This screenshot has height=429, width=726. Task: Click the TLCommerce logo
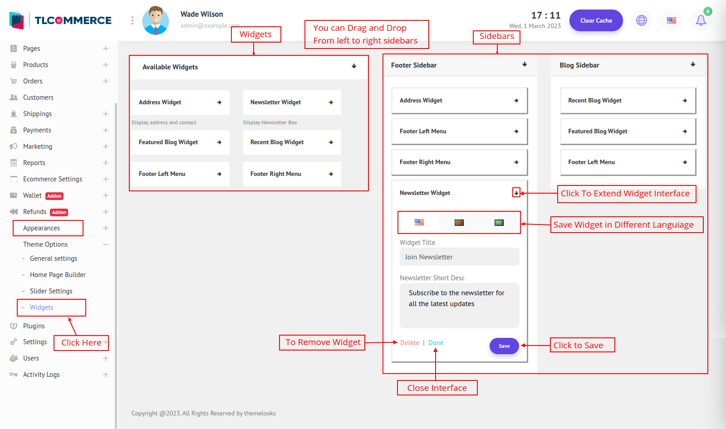pyautogui.click(x=60, y=20)
